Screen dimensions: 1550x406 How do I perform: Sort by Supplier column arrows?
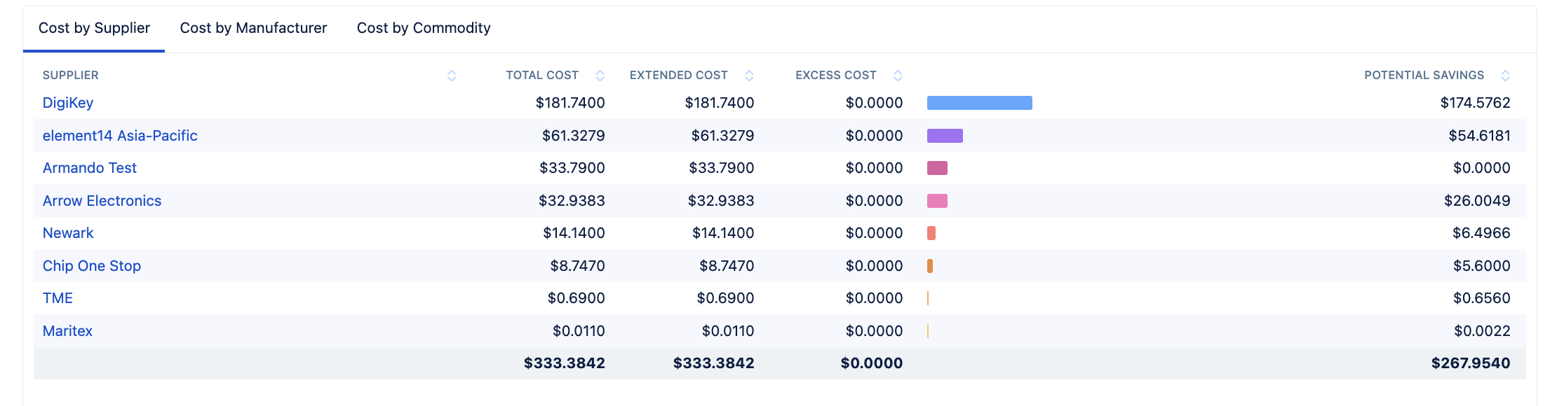[452, 76]
